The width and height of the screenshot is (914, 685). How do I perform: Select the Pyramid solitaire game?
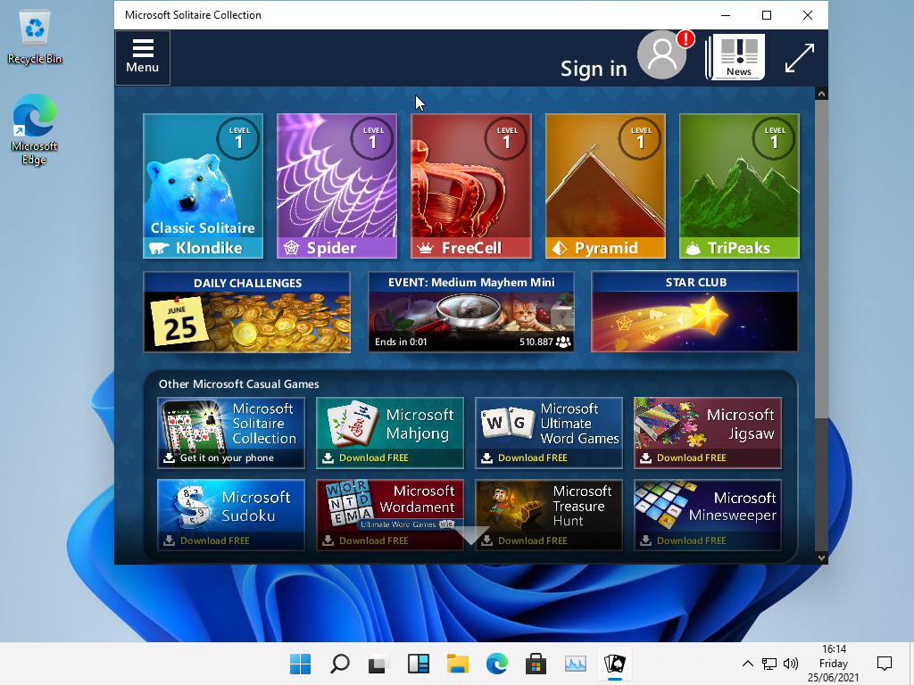[605, 186]
